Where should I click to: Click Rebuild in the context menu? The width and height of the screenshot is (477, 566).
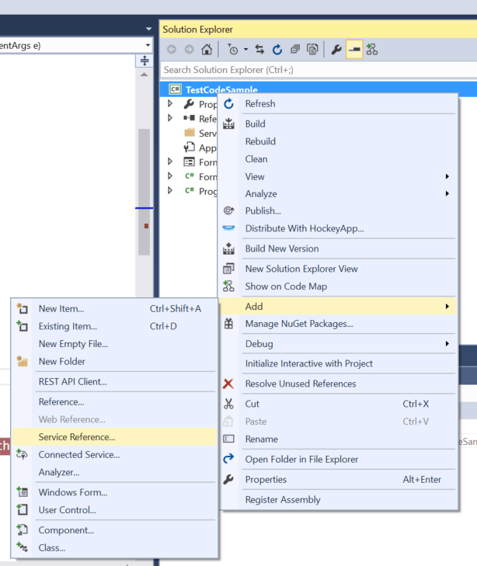click(260, 141)
